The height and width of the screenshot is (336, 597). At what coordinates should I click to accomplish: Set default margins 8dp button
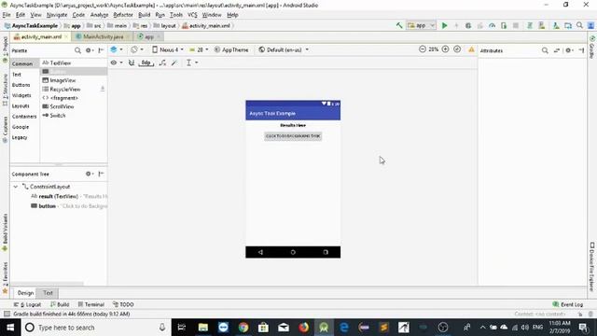point(146,63)
